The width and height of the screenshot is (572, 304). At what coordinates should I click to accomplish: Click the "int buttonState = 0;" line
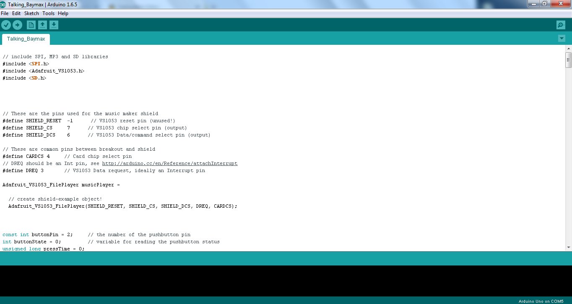tap(111, 242)
